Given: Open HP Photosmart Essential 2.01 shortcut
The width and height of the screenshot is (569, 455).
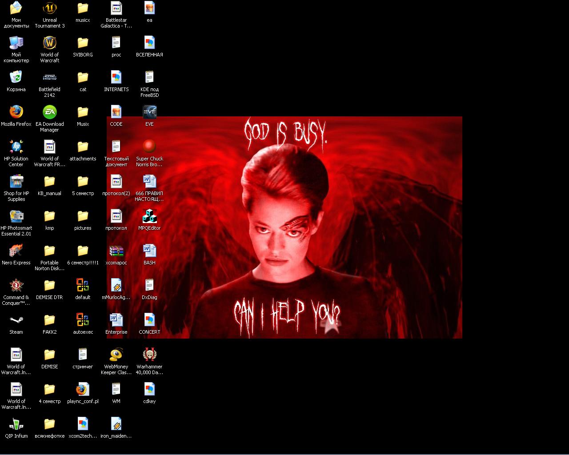Looking at the screenshot, I should point(16,216).
